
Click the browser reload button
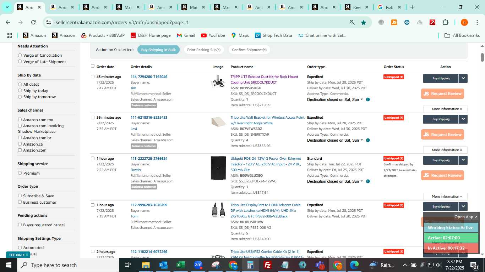[33, 22]
